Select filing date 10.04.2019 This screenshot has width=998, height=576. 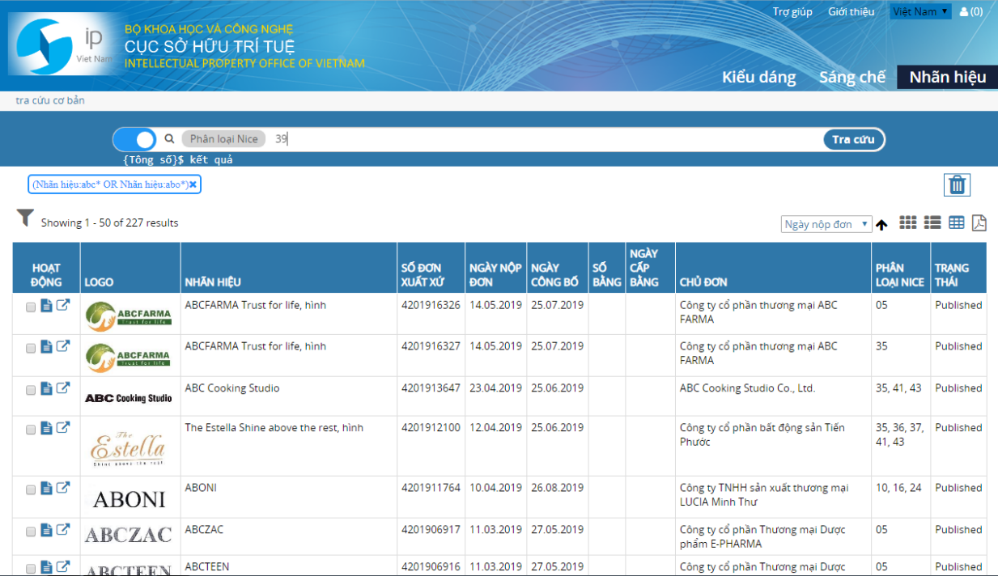496,488
